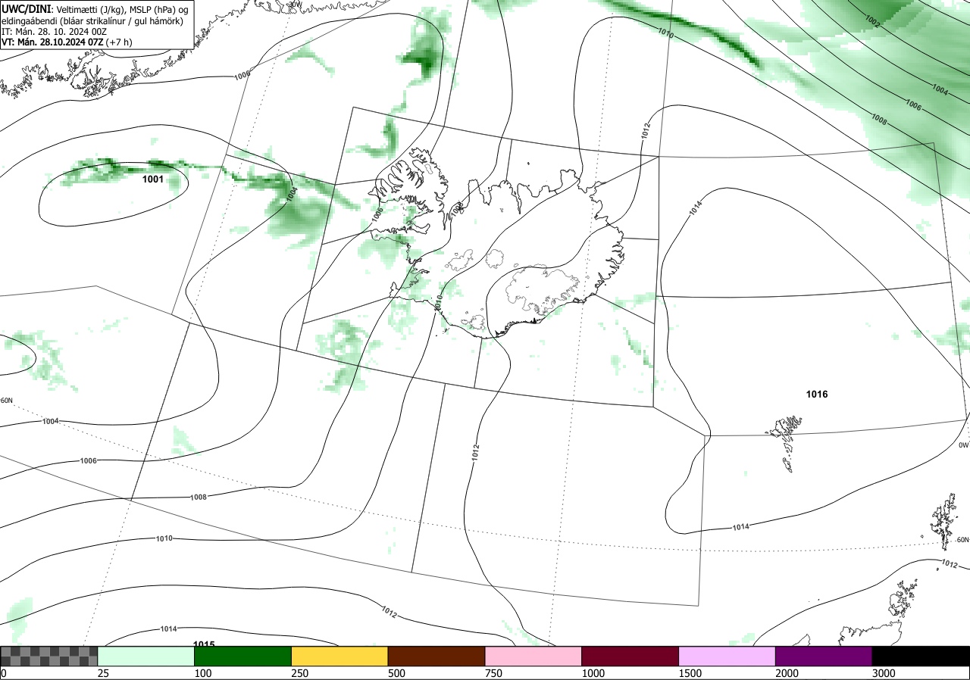Click the '(+7 h)' forecast offset text
This screenshot has width=970, height=680.
point(119,42)
